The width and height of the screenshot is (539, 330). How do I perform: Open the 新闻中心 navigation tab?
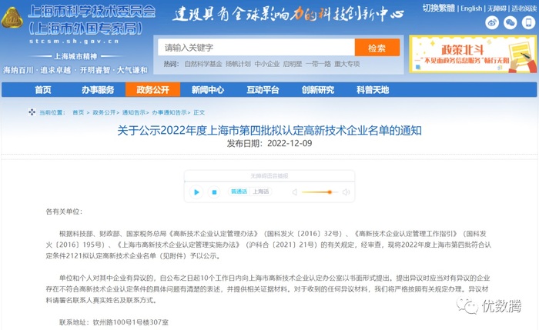[208, 90]
